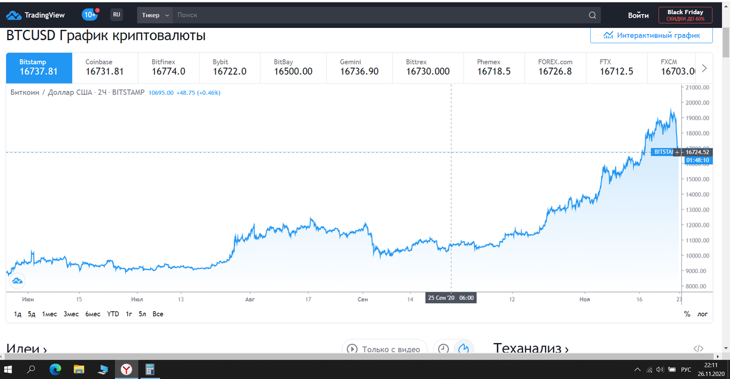This screenshot has width=730, height=379.
Task: Click the Войти sign-in link
Action: pos(638,15)
